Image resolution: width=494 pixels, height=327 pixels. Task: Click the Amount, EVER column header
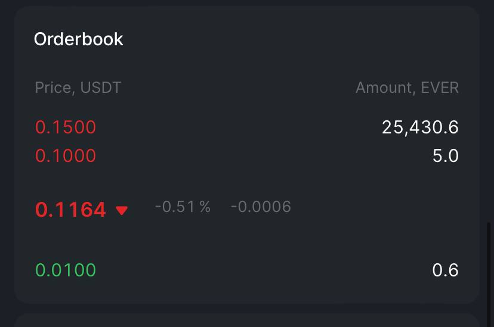pyautogui.click(x=407, y=88)
